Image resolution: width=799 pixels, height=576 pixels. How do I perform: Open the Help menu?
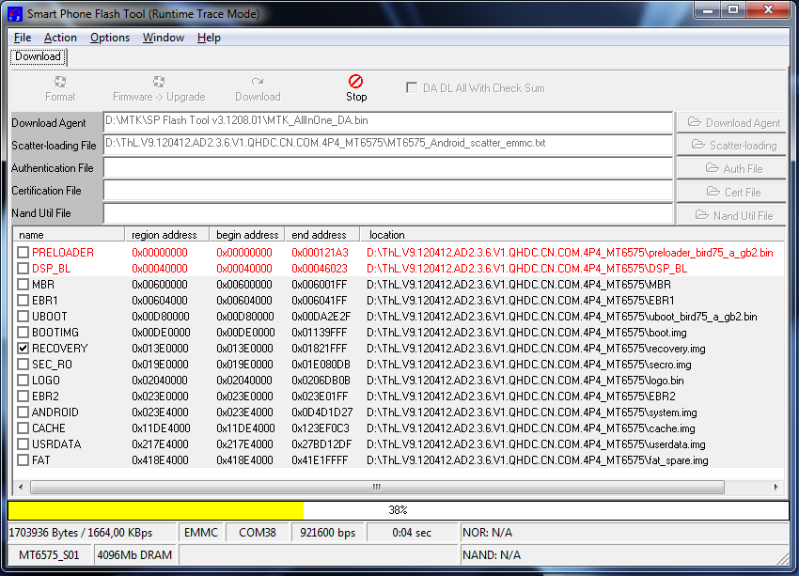[x=209, y=38]
